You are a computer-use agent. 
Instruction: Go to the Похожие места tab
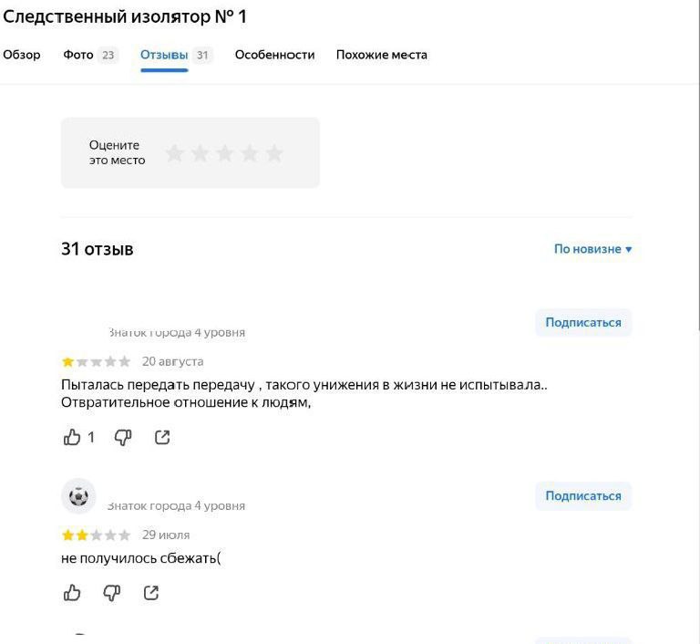[x=381, y=55]
